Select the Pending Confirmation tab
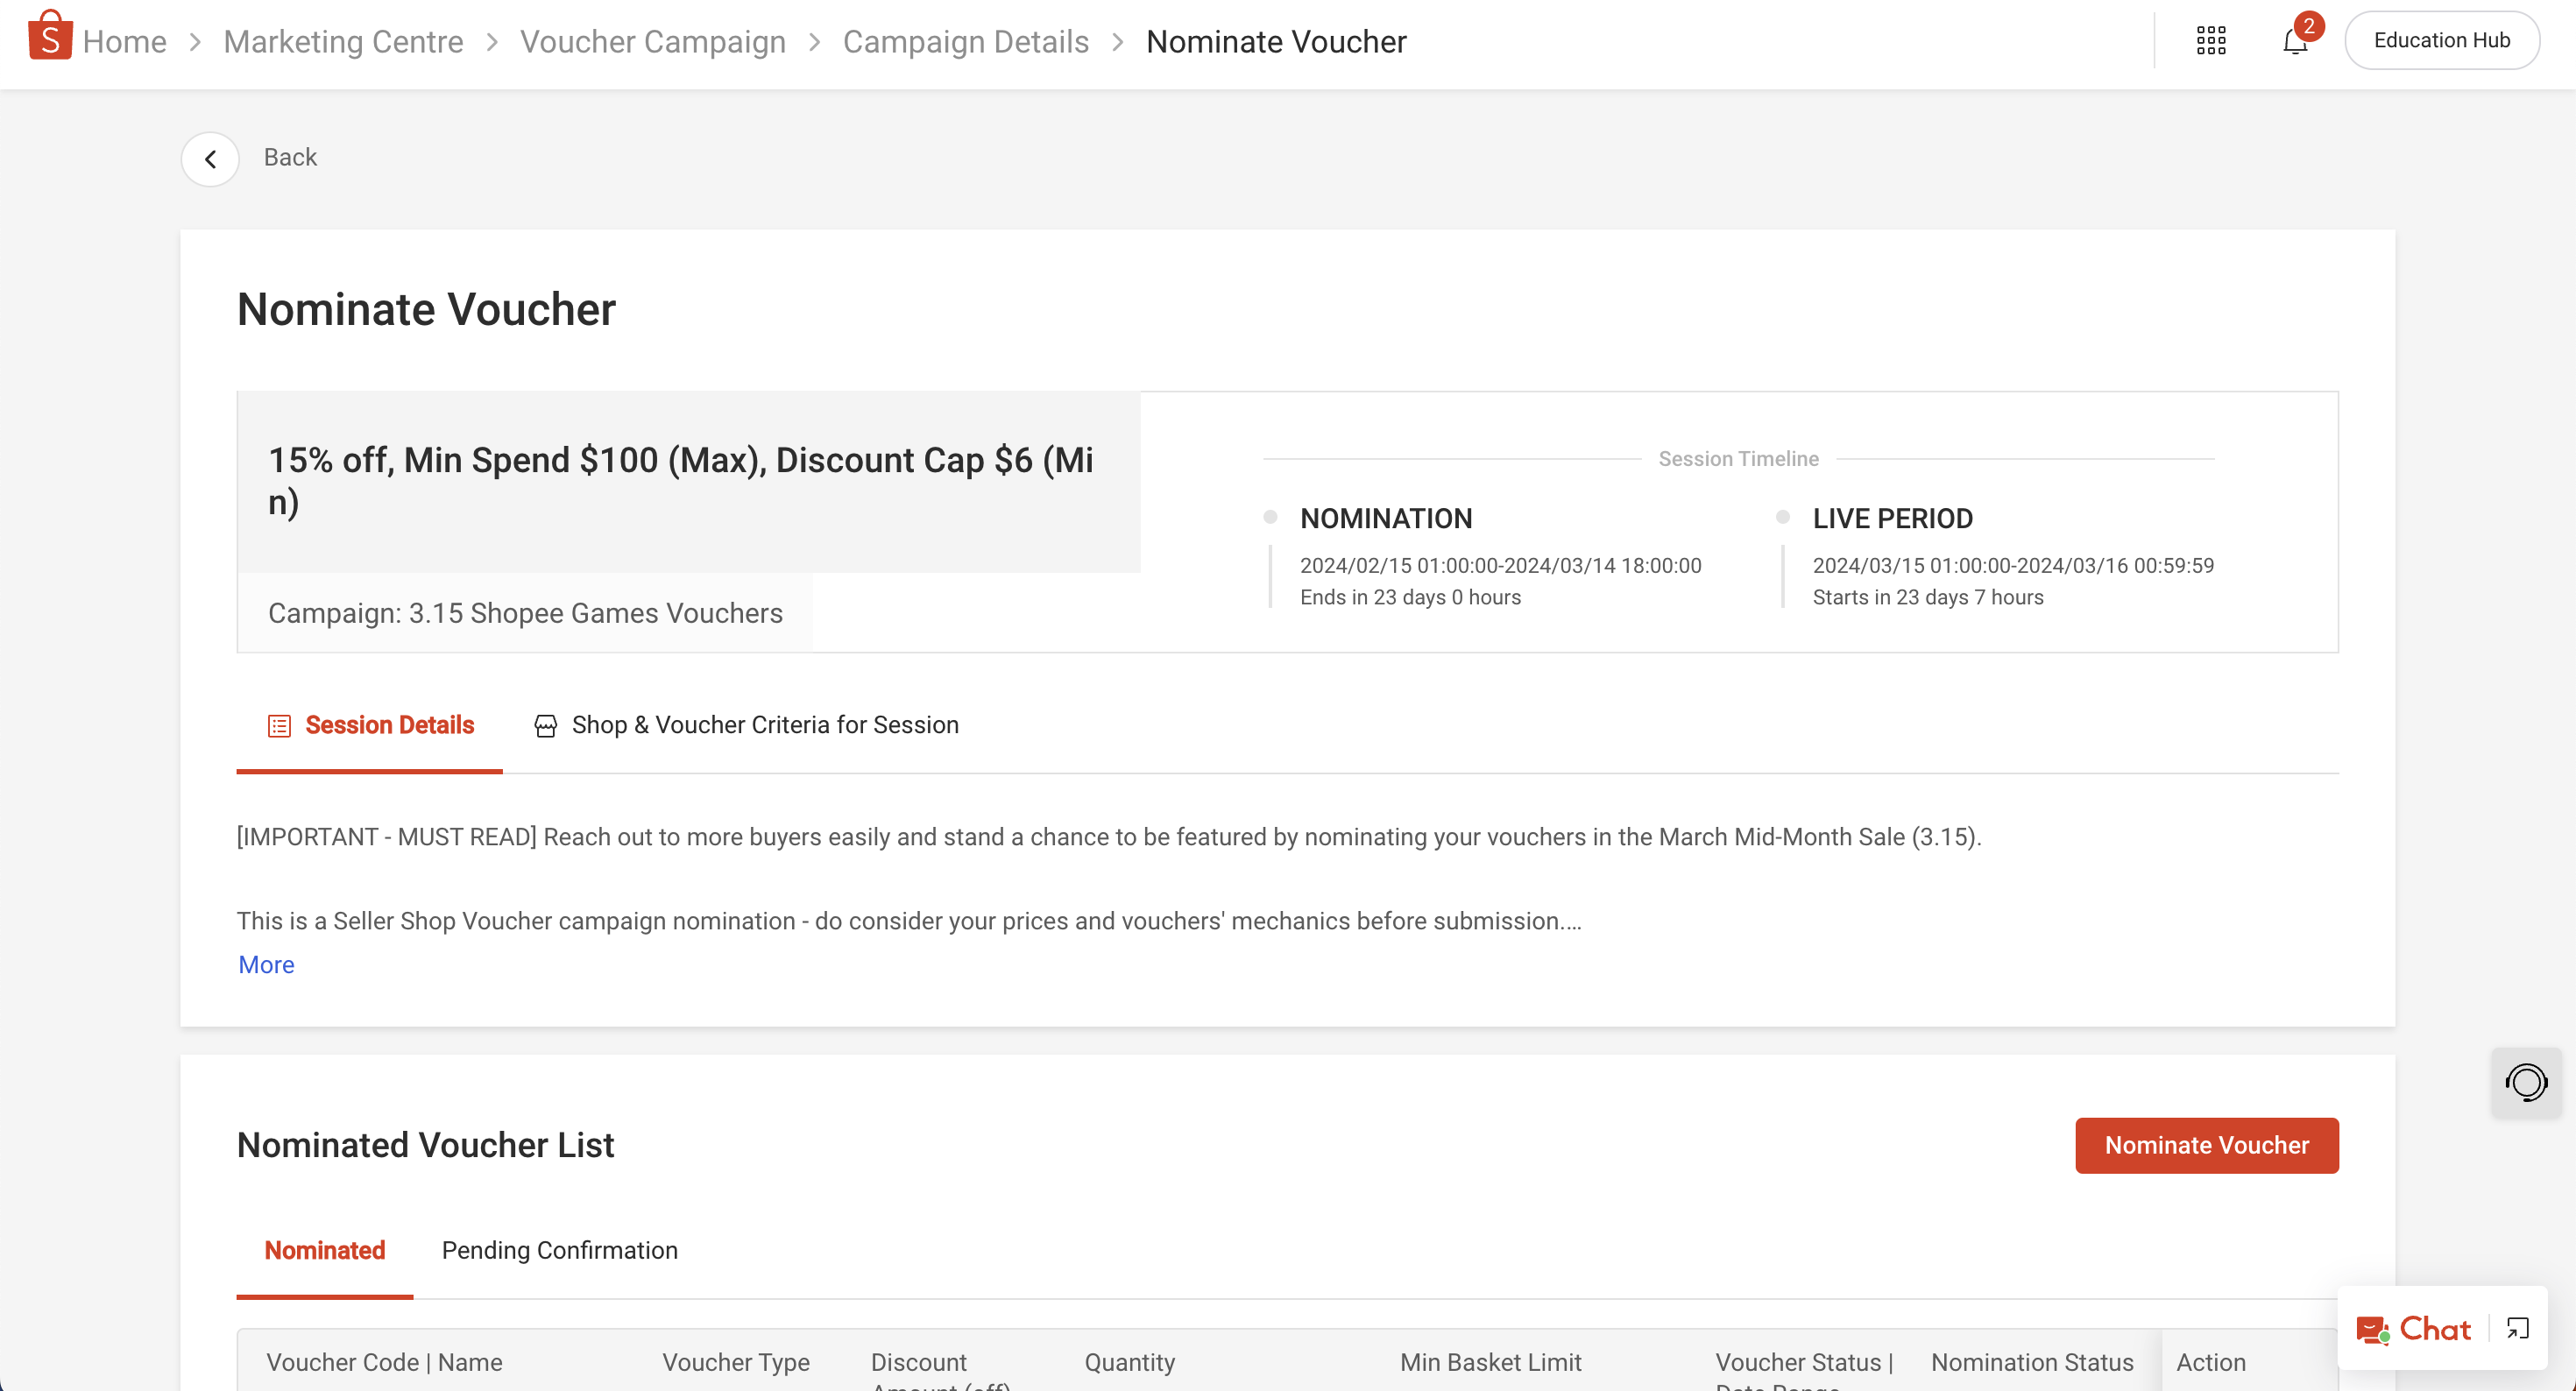This screenshot has width=2576, height=1391. click(x=559, y=1250)
